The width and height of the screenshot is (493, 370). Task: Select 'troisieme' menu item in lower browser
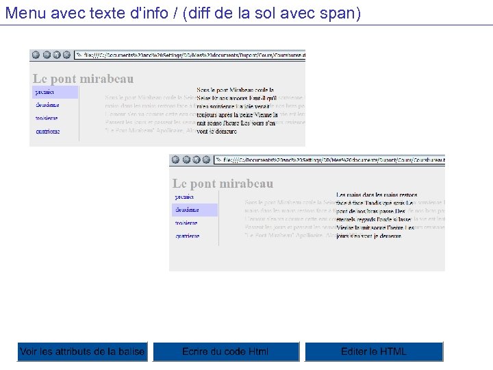click(x=186, y=223)
